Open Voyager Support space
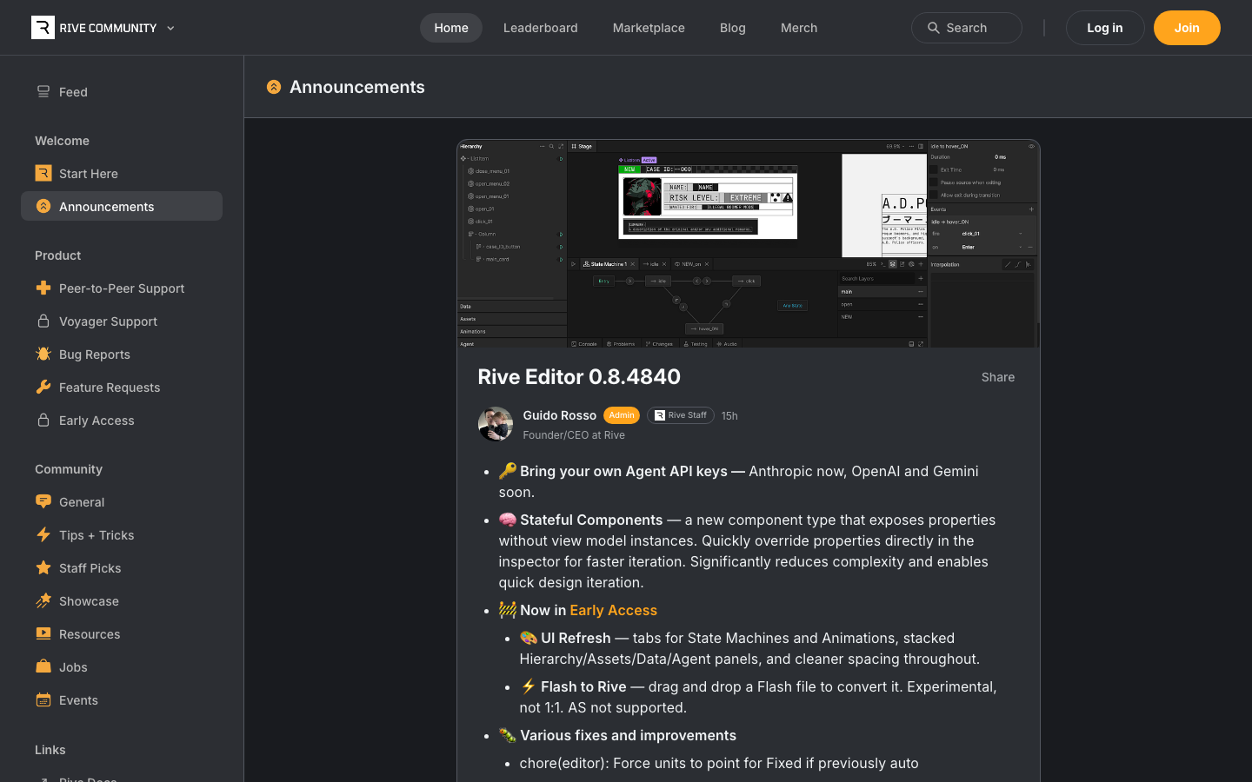This screenshot has width=1252, height=782. pyautogui.click(x=122, y=321)
